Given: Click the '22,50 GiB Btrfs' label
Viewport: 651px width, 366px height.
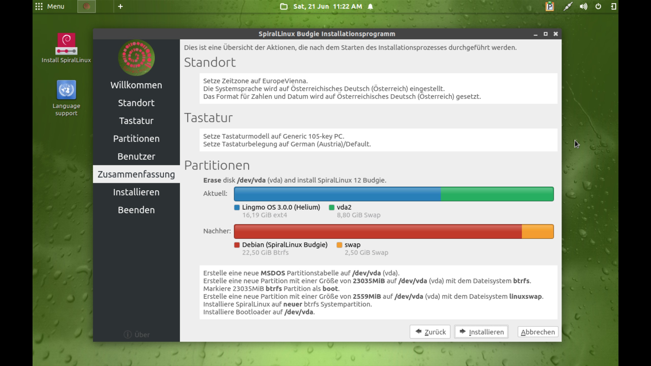Looking at the screenshot, I should pyautogui.click(x=265, y=253).
